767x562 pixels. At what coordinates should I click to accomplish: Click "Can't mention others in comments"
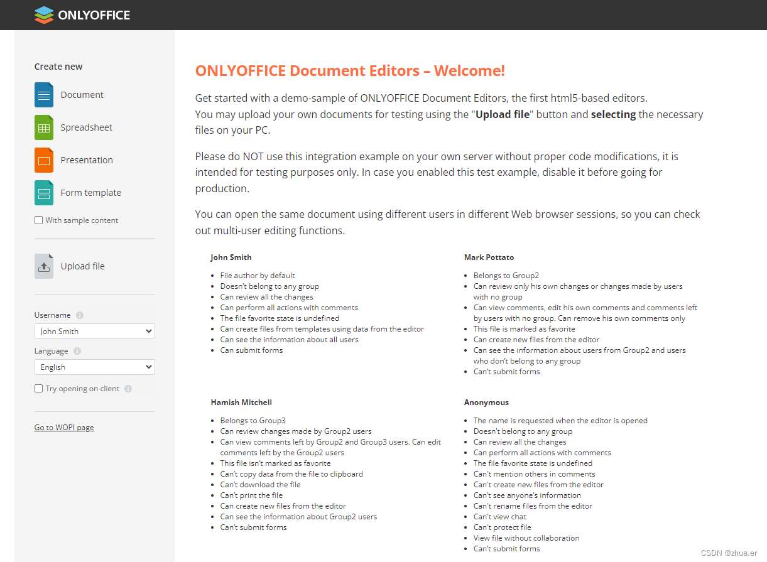[x=535, y=474]
